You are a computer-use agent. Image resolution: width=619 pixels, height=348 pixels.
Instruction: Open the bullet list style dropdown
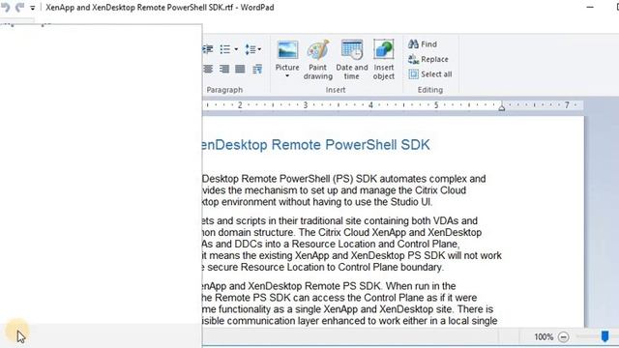(236, 49)
